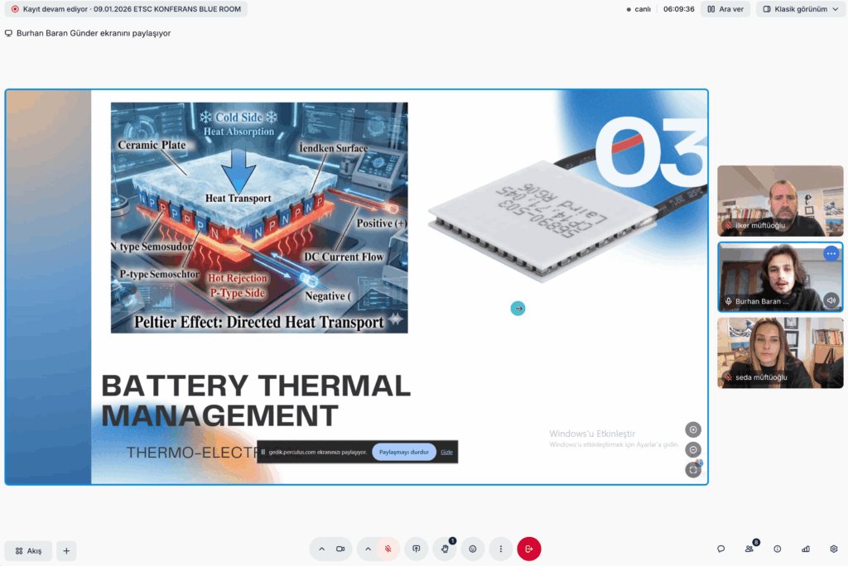
Task: Toggle the raise hand button
Action: [445, 549]
